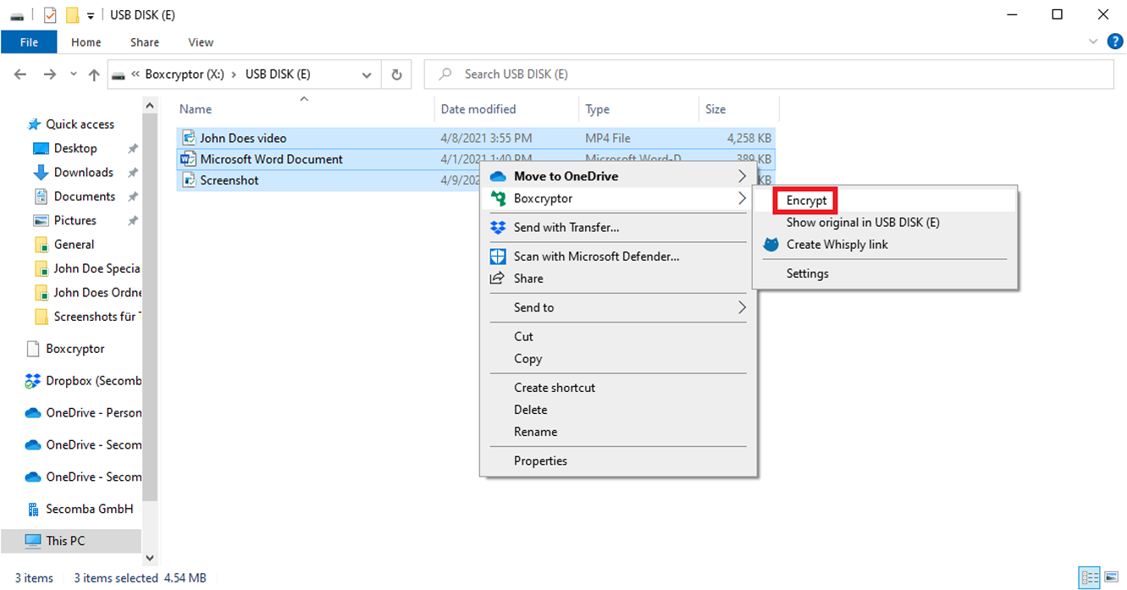The width and height of the screenshot is (1127, 590).
Task: Open the General folder in sidebar
Action: [74, 245]
